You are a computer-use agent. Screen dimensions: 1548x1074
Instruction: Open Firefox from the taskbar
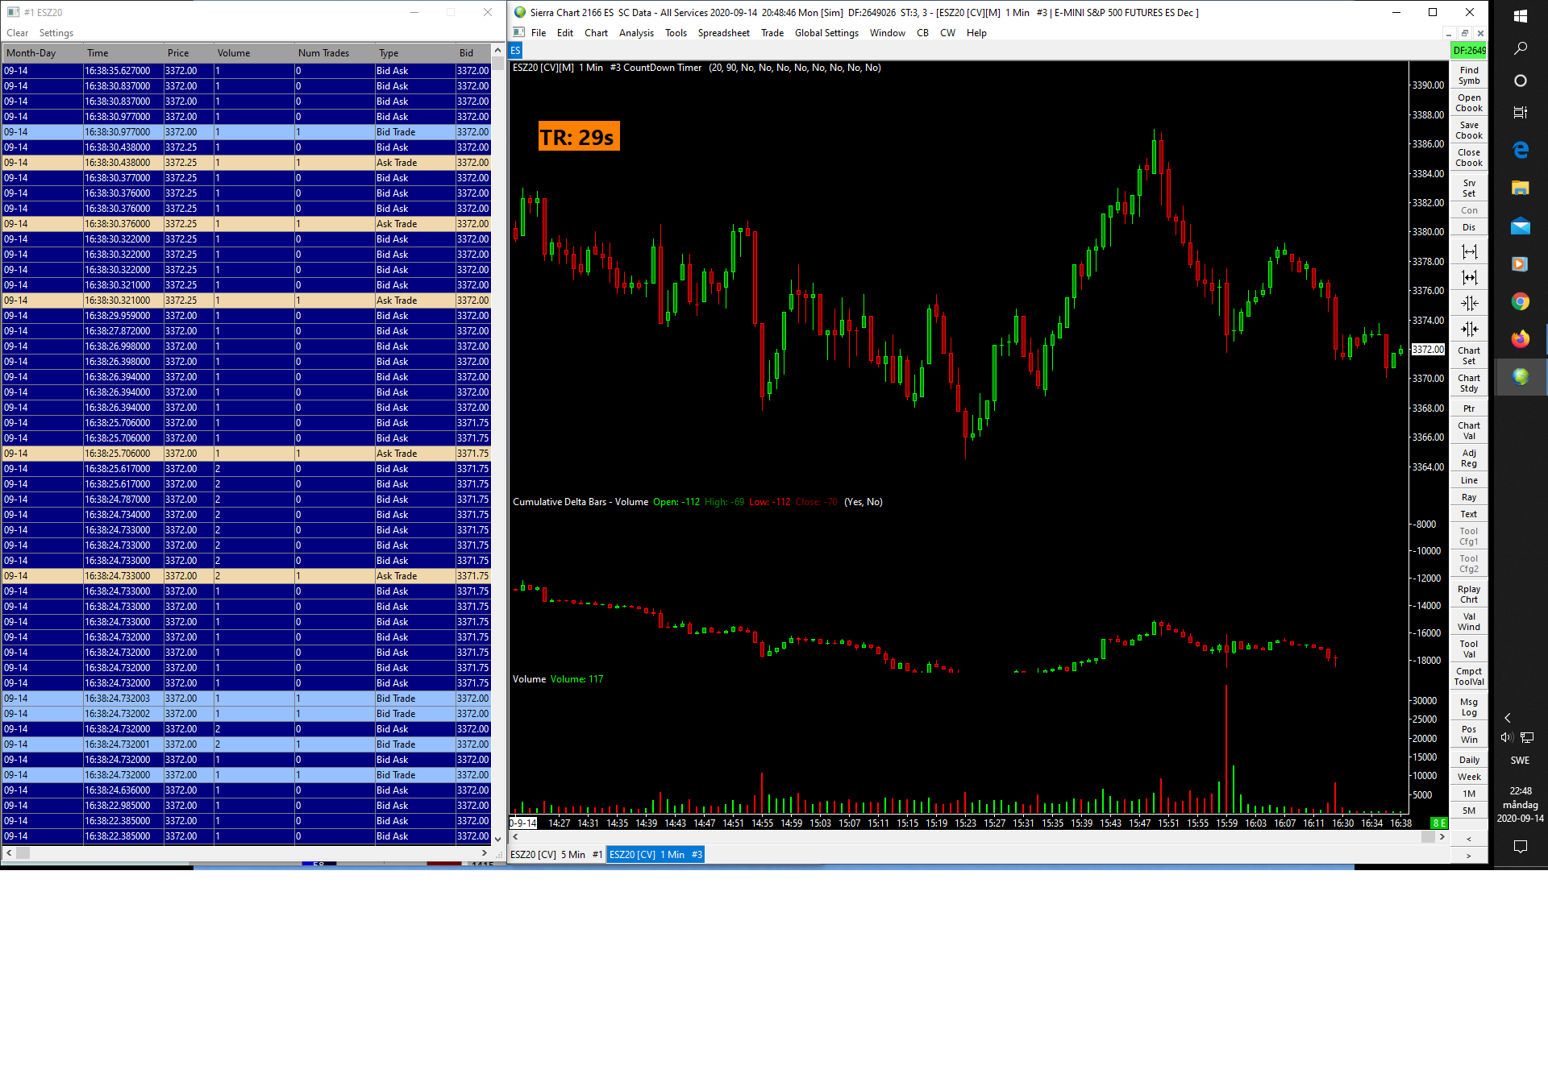[1520, 339]
